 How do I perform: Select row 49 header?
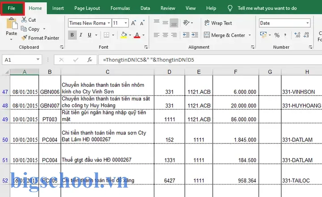5,116
